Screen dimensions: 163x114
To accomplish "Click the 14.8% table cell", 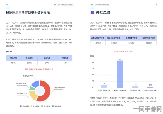I will click(65, 63).
